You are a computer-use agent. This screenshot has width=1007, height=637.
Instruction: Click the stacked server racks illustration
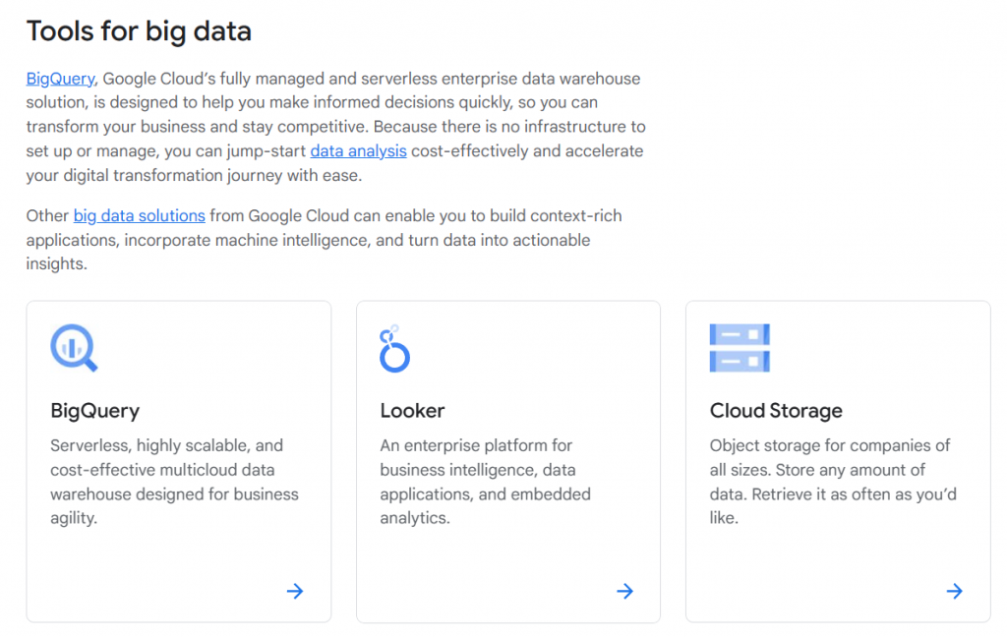[x=740, y=346]
